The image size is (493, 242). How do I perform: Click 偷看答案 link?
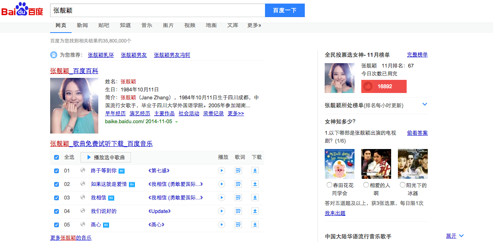417,133
